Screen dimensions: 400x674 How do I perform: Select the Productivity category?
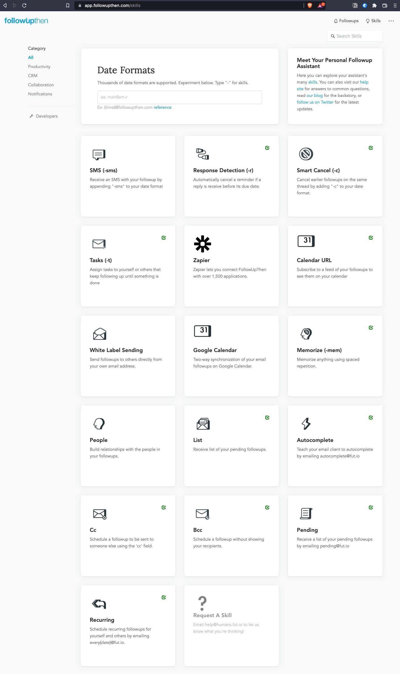coord(39,67)
